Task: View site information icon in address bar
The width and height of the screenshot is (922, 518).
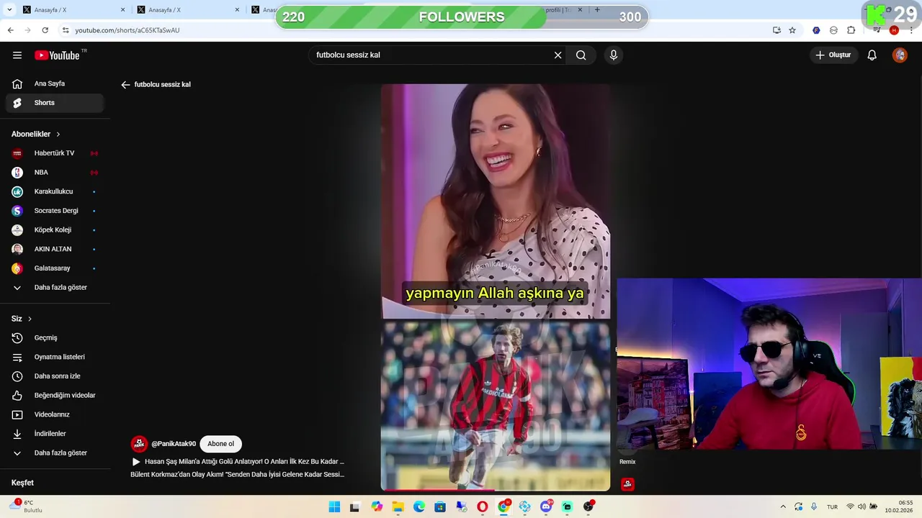Action: tap(66, 30)
